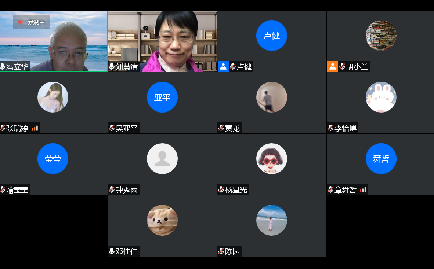Click the green microphone icon beside 刘慧清
Screen dimensions: 434x269
tap(112, 66)
